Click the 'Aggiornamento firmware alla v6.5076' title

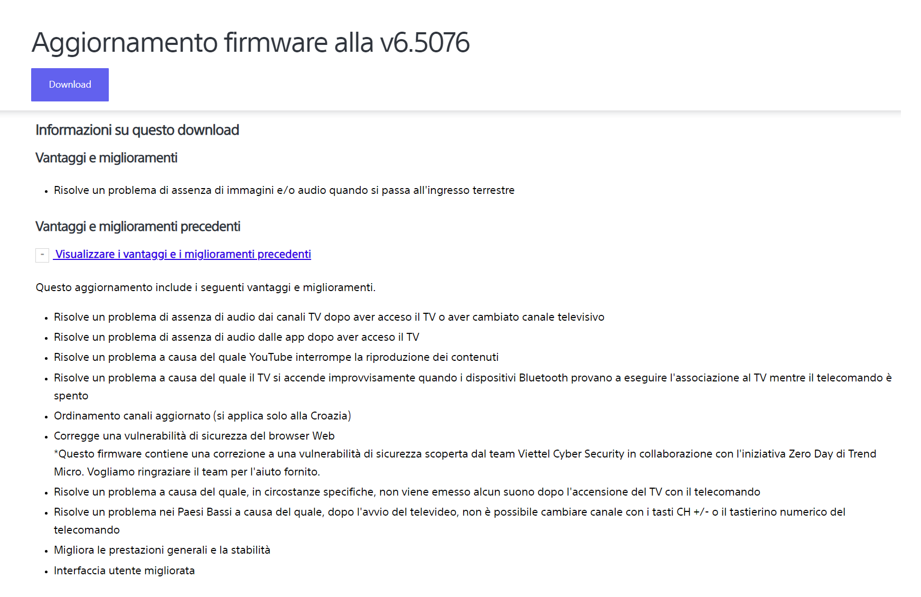(x=250, y=43)
